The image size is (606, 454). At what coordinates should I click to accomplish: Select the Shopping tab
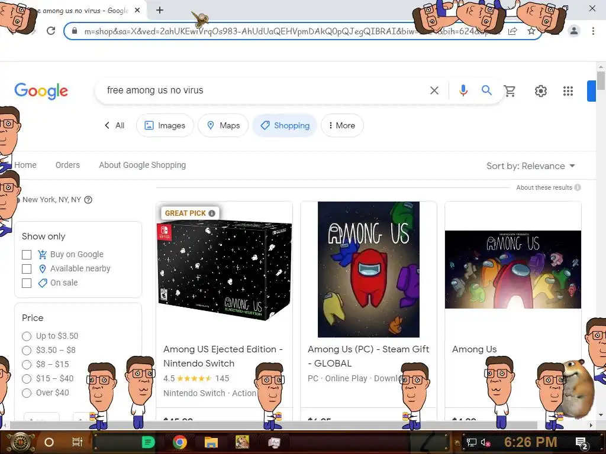285,125
